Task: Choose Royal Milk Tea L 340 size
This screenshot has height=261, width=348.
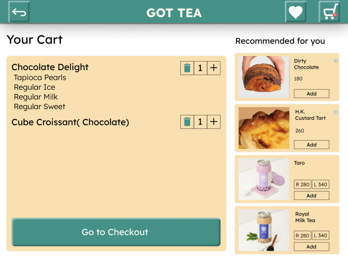Action: click(x=320, y=236)
